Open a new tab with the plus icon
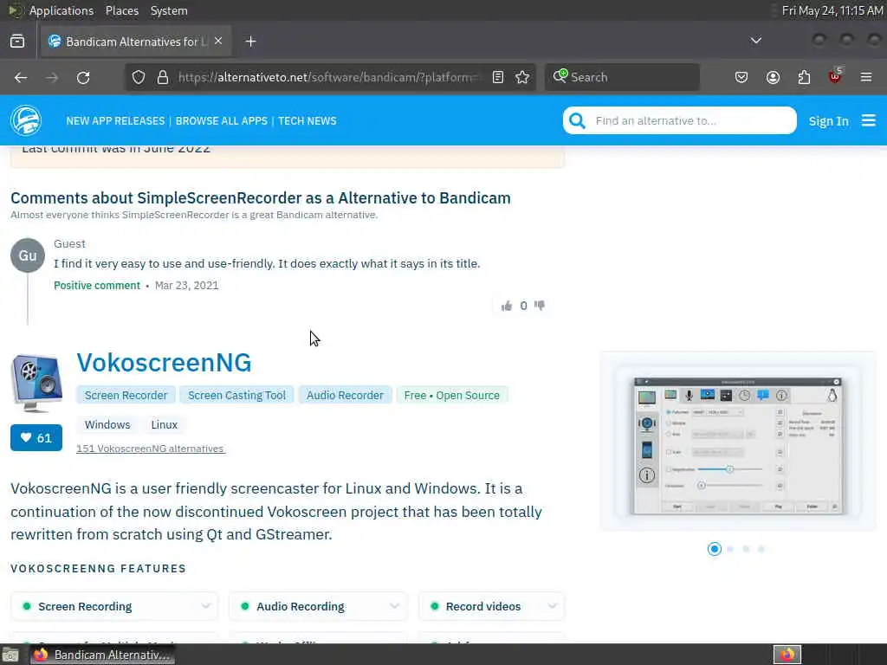887x665 pixels. click(x=250, y=42)
